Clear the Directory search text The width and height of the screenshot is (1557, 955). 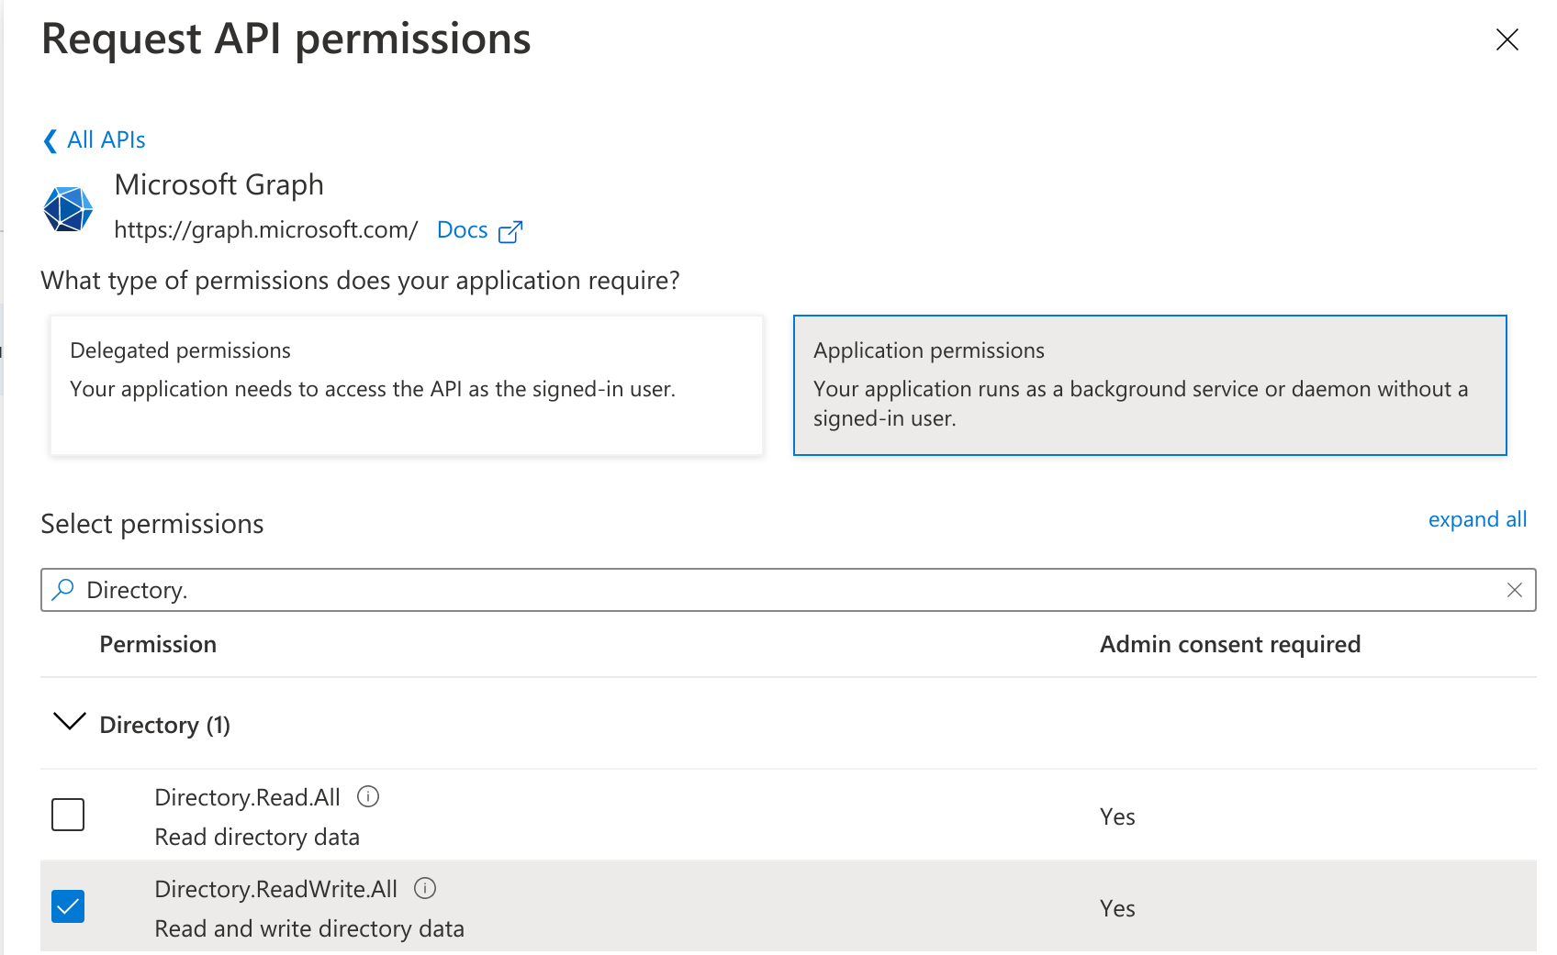coord(1515,590)
